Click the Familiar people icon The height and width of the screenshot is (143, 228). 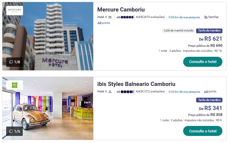point(206,17)
